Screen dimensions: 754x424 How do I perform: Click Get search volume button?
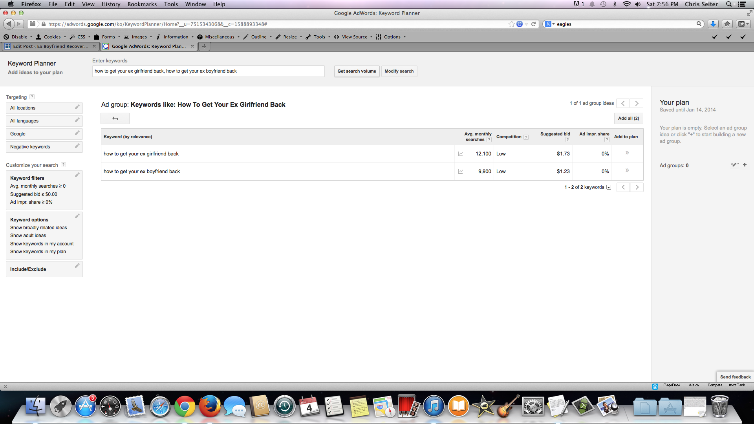click(357, 71)
